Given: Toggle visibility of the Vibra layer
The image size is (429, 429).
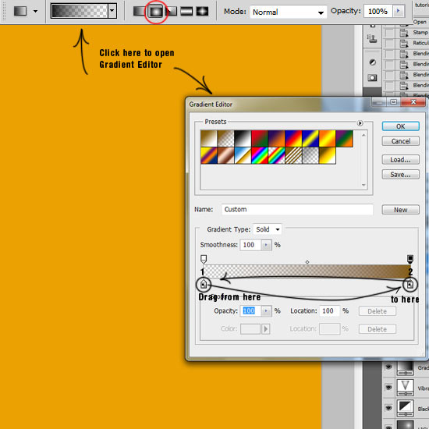Looking at the screenshot, I should [388, 387].
